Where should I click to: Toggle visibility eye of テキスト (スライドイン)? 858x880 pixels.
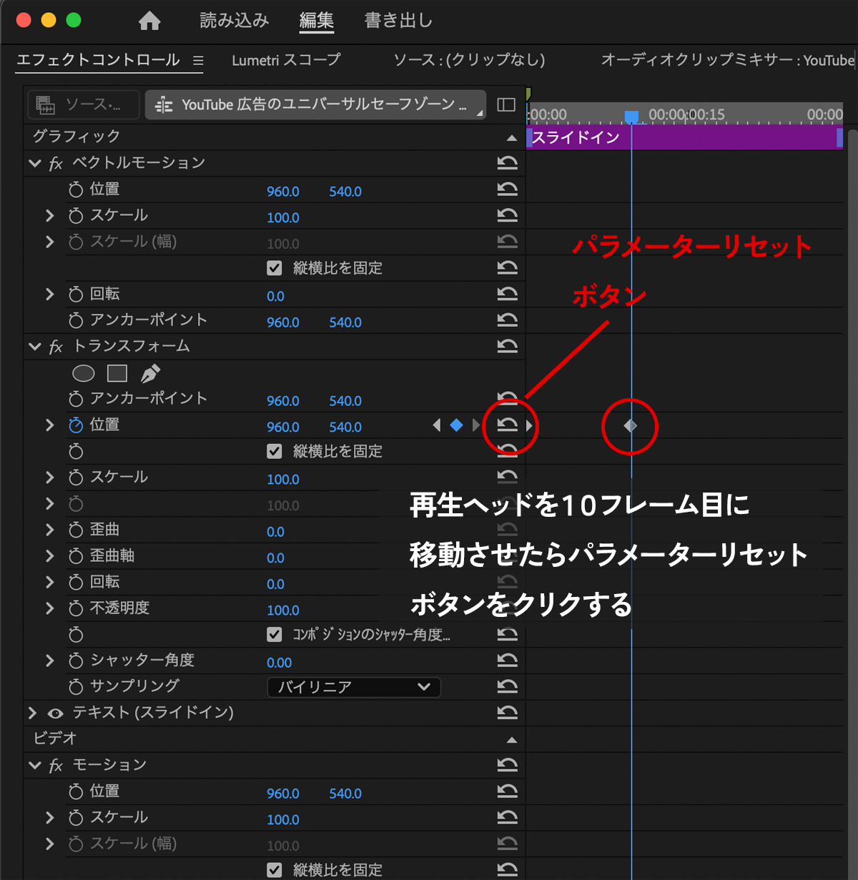(x=55, y=713)
